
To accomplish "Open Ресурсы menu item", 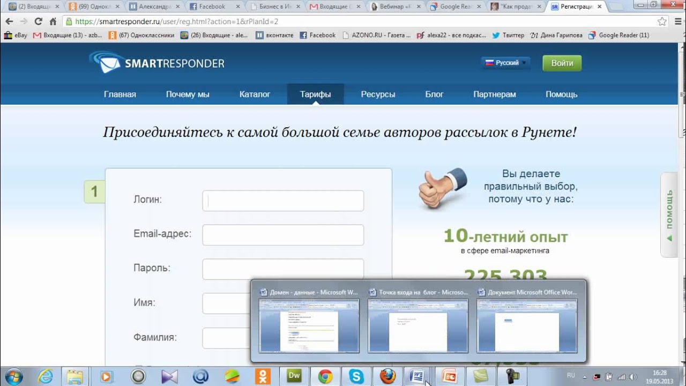I will point(378,94).
